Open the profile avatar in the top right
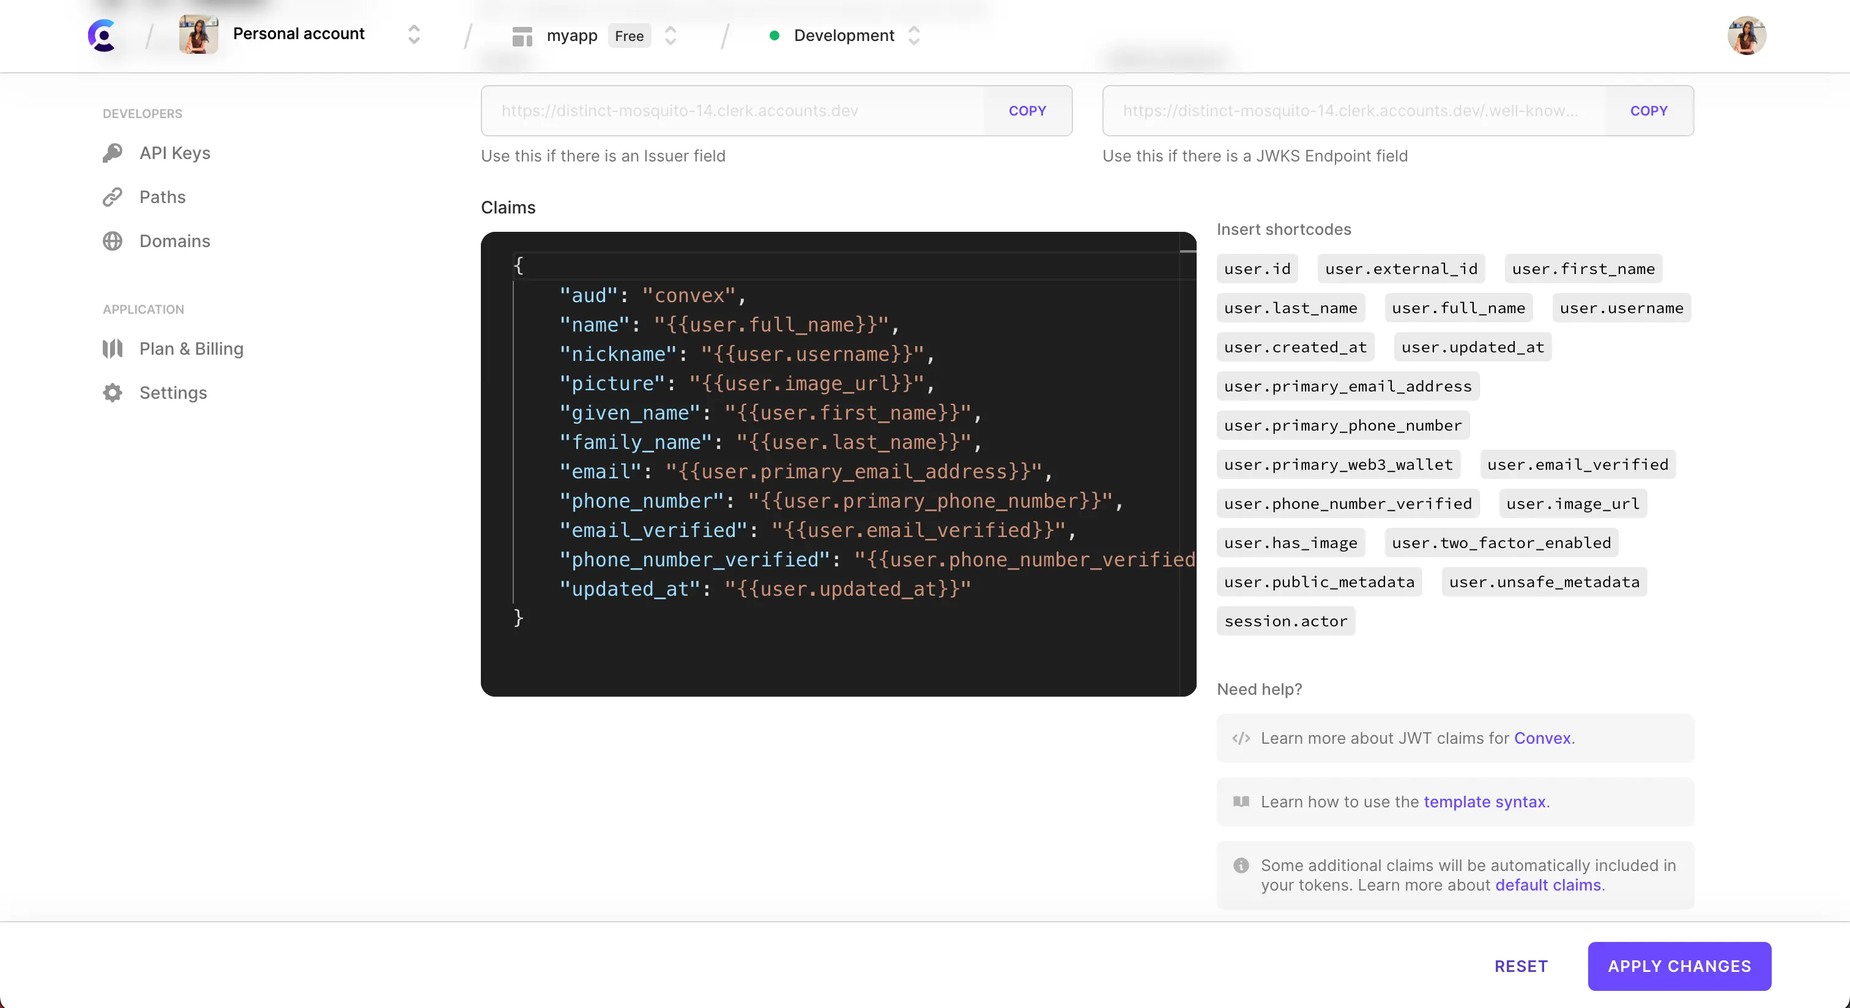This screenshot has height=1008, width=1850. coord(1747,35)
